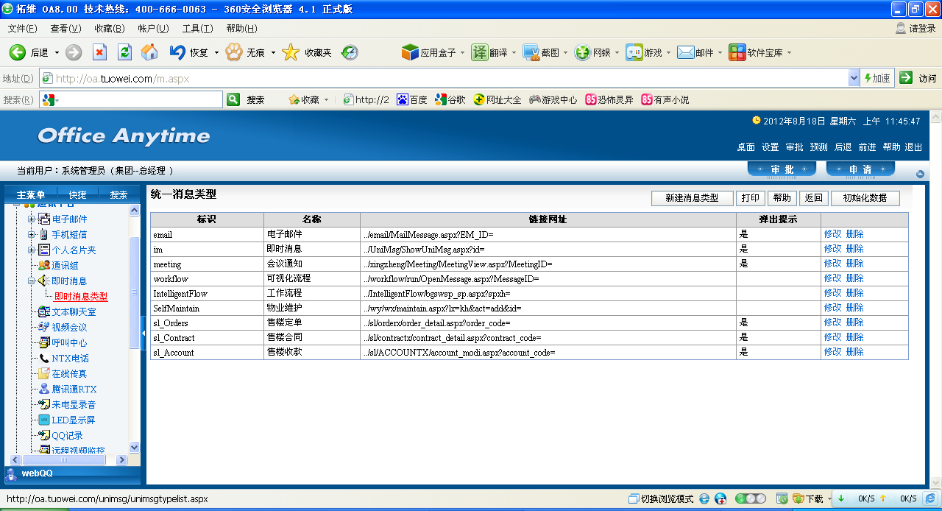The height and width of the screenshot is (511, 942).
Task: Open the 文本聊天室 text chat room
Action: point(74,311)
